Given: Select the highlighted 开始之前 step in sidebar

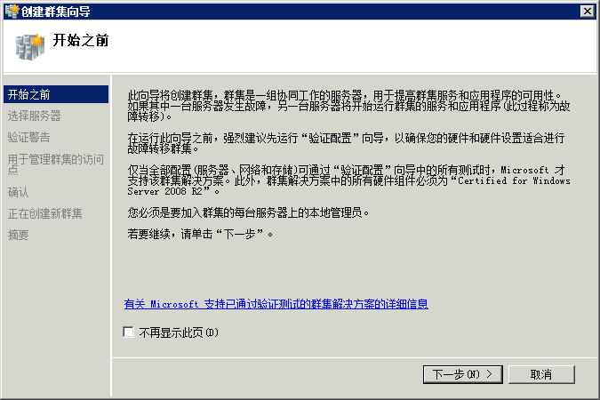Looking at the screenshot, I should [56, 94].
